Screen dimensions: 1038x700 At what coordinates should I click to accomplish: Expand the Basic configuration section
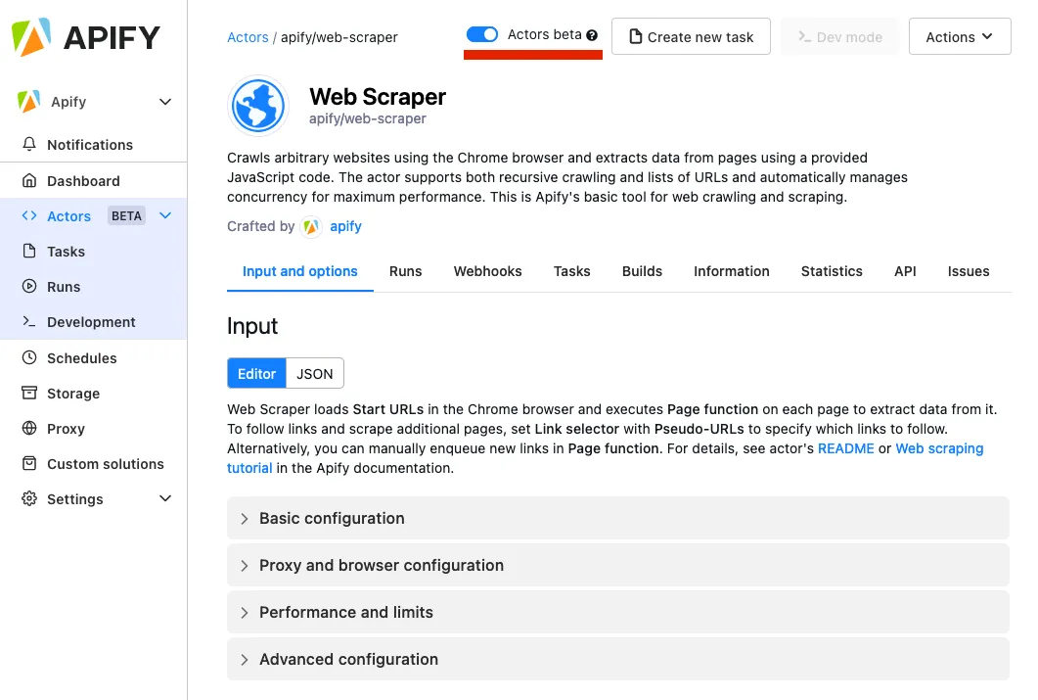coord(617,518)
